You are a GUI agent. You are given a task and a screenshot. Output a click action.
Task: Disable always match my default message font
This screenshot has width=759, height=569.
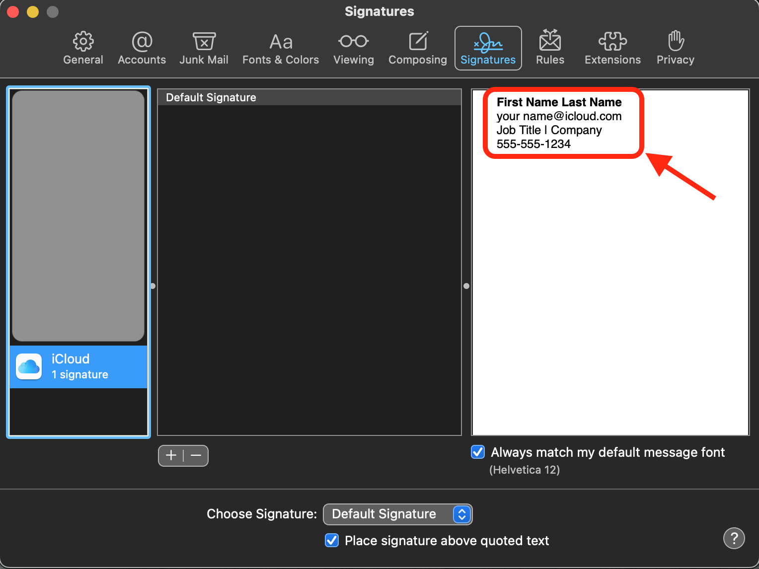(x=477, y=452)
